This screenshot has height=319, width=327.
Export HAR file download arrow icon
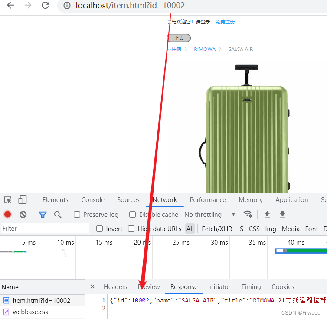282,214
